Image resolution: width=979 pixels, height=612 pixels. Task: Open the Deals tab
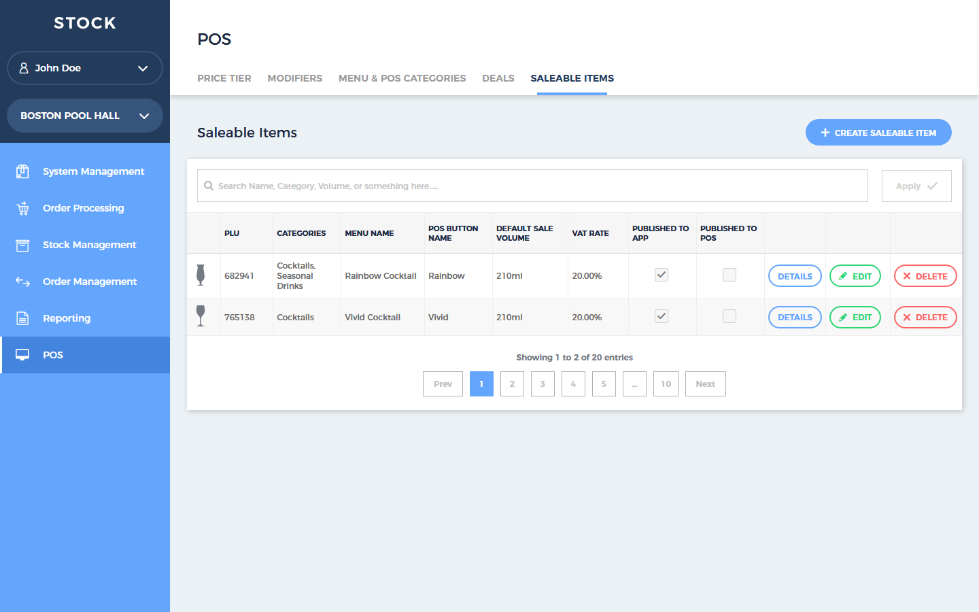tap(498, 78)
